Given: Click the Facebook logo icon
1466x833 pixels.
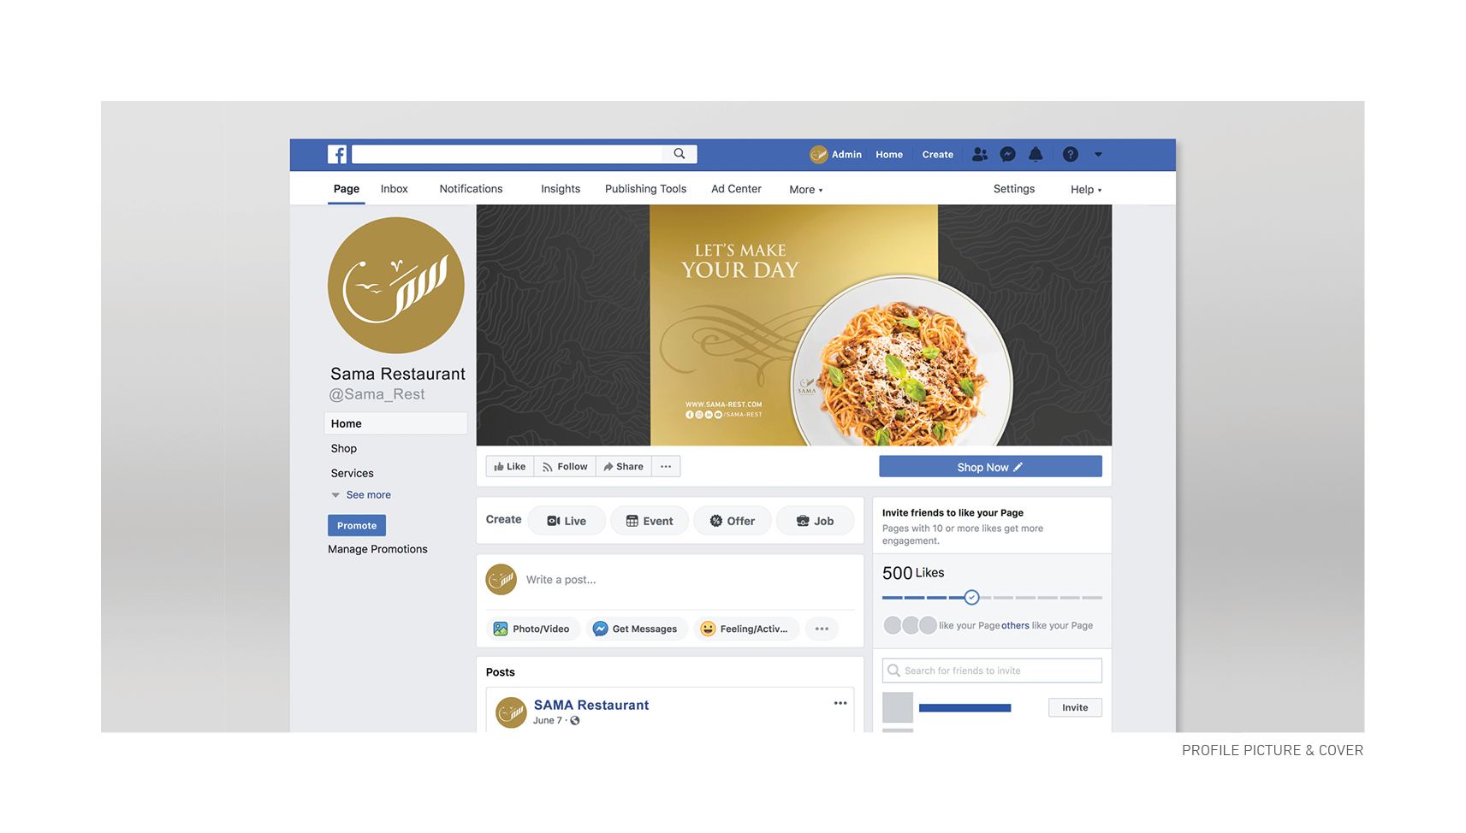Looking at the screenshot, I should coord(337,154).
